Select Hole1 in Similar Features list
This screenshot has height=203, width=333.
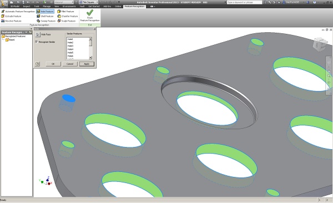tap(70, 39)
